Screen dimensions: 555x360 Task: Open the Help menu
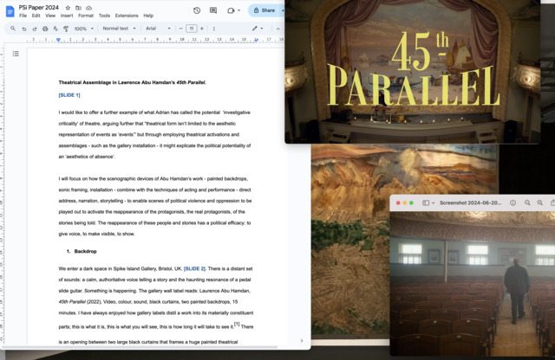[148, 16]
